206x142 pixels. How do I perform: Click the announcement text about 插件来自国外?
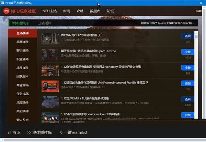167,23
